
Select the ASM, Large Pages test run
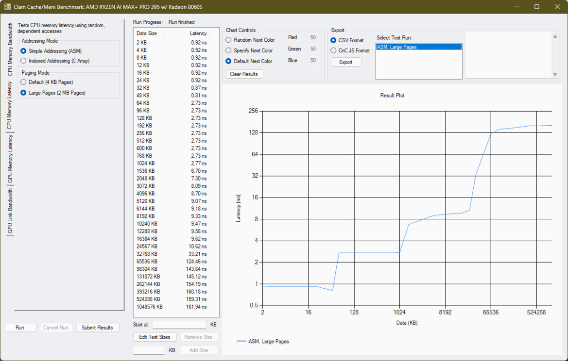[419, 47]
